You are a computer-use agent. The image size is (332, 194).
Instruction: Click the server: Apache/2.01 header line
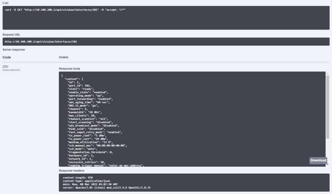point(107,188)
